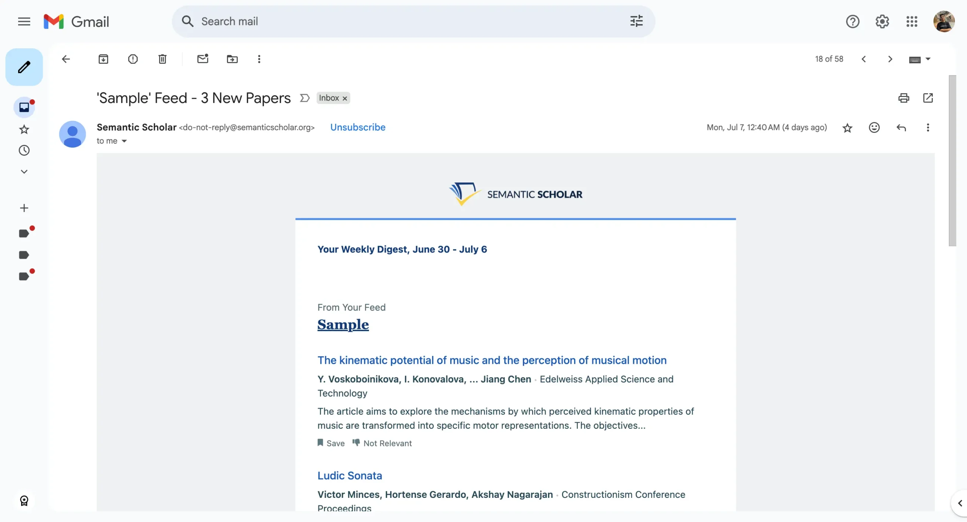Open the kinematic potential of music paper
This screenshot has height=522, width=967.
(x=492, y=360)
